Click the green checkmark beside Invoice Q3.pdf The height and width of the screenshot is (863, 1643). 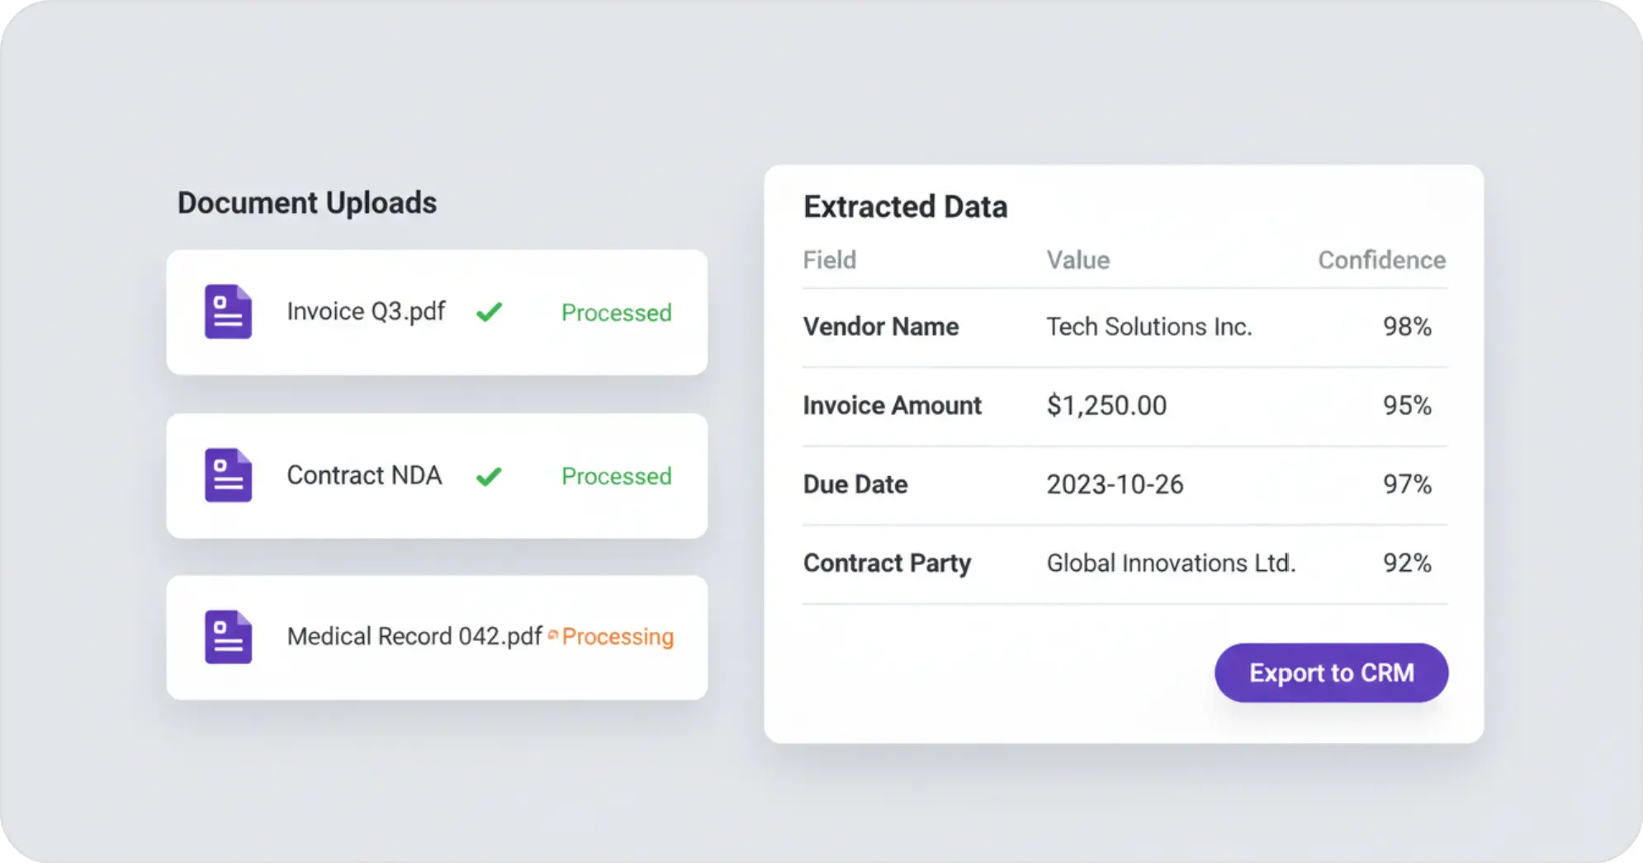coord(490,312)
